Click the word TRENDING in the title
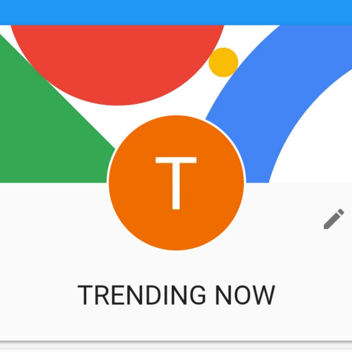 [142, 295]
